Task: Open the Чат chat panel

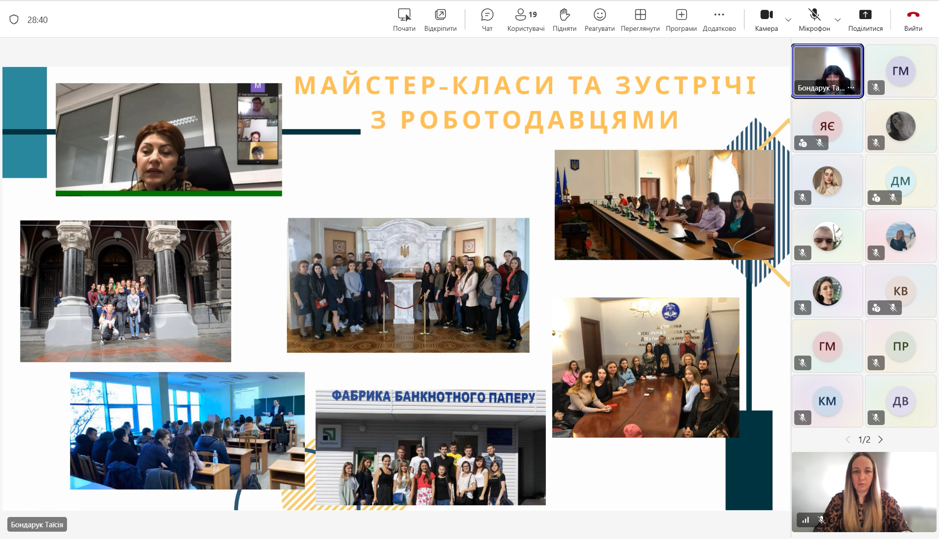Action: click(487, 20)
